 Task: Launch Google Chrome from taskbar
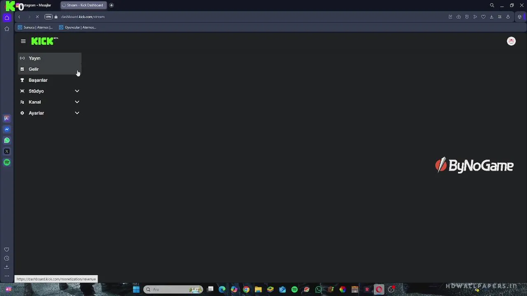pyautogui.click(x=246, y=289)
